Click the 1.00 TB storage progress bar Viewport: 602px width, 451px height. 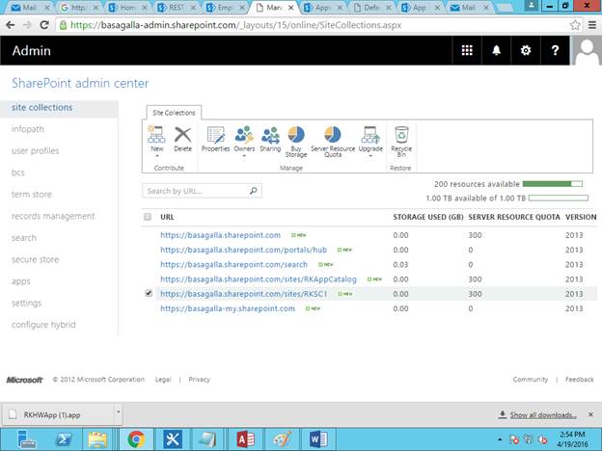click(x=559, y=198)
